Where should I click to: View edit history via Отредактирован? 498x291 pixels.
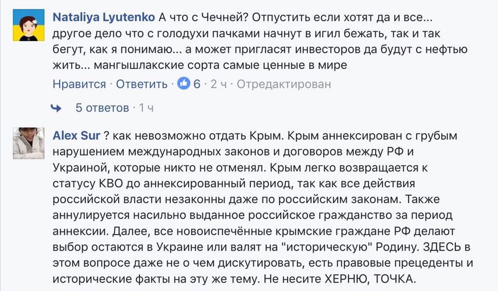[283, 84]
